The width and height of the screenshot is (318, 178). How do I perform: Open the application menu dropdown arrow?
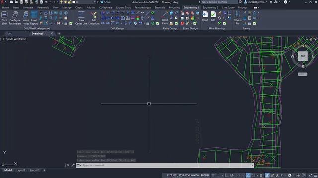click(5, 2)
